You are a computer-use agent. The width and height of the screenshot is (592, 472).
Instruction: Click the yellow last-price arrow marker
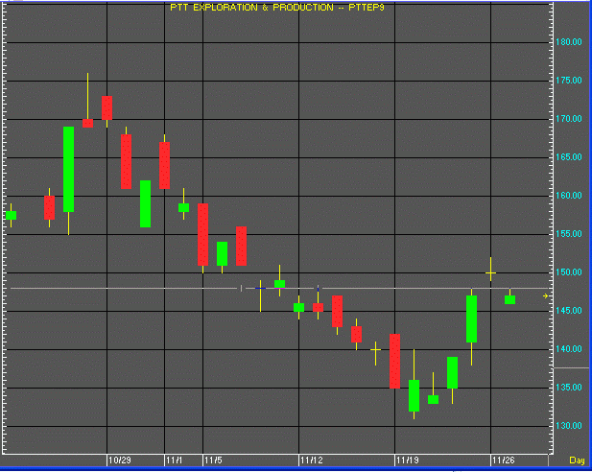[x=546, y=296]
